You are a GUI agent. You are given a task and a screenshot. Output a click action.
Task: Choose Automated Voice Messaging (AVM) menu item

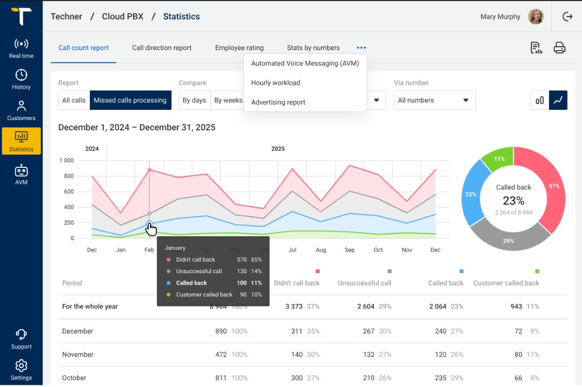click(x=305, y=63)
